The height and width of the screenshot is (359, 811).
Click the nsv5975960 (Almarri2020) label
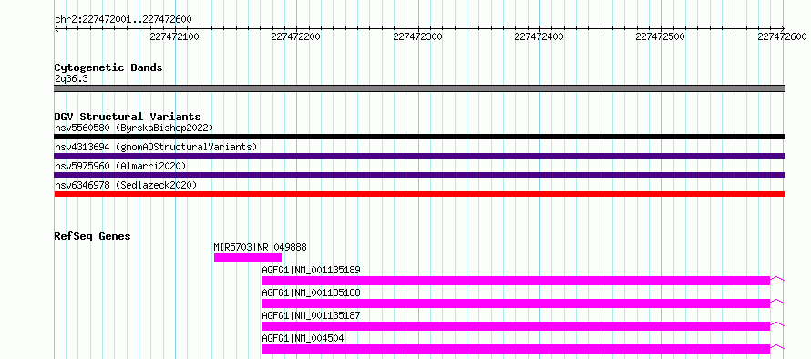pyautogui.click(x=120, y=166)
